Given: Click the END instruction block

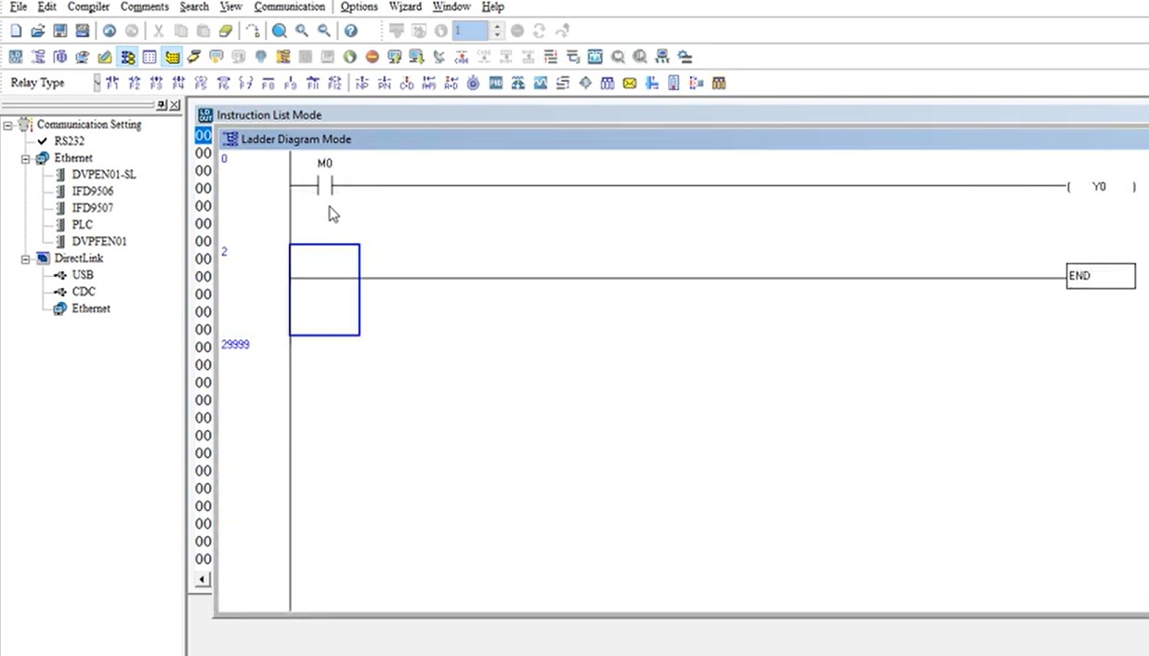Looking at the screenshot, I should (x=1101, y=276).
